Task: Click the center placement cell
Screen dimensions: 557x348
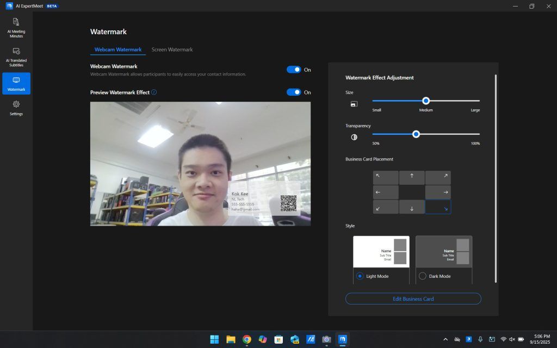Action: click(412, 192)
